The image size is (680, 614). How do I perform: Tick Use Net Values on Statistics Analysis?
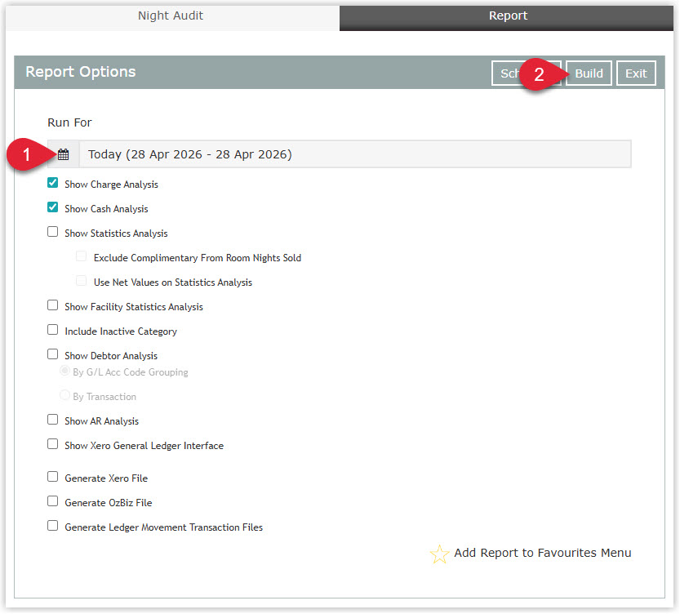tap(81, 281)
